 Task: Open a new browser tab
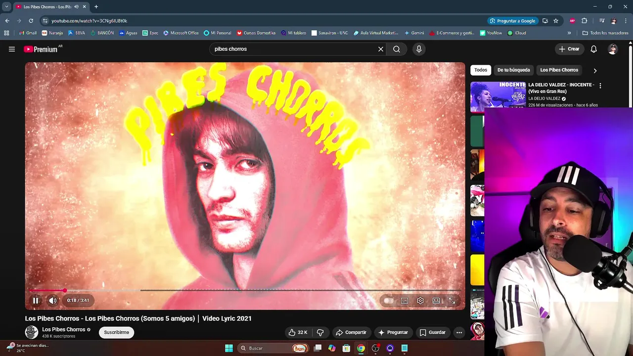pos(96,7)
